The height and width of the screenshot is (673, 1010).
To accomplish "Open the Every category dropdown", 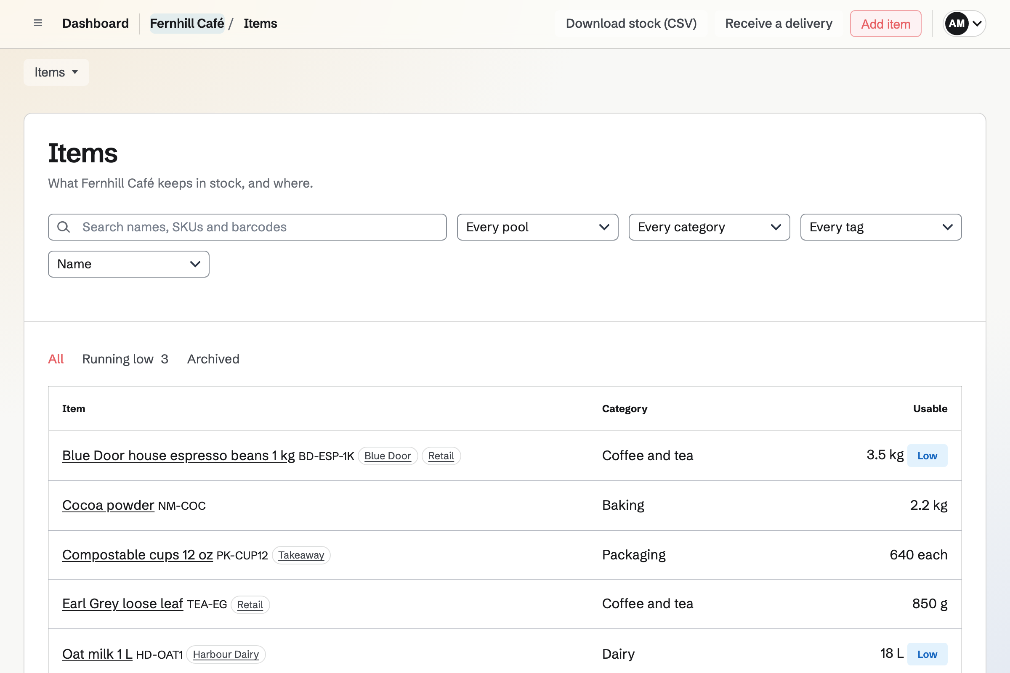I will pos(709,227).
